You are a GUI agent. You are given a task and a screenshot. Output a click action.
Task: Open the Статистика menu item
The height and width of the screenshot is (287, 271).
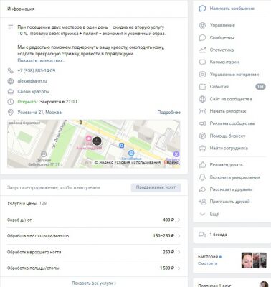(x=232, y=50)
